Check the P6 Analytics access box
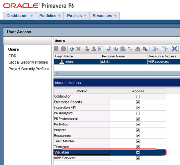 [x=138, y=113]
